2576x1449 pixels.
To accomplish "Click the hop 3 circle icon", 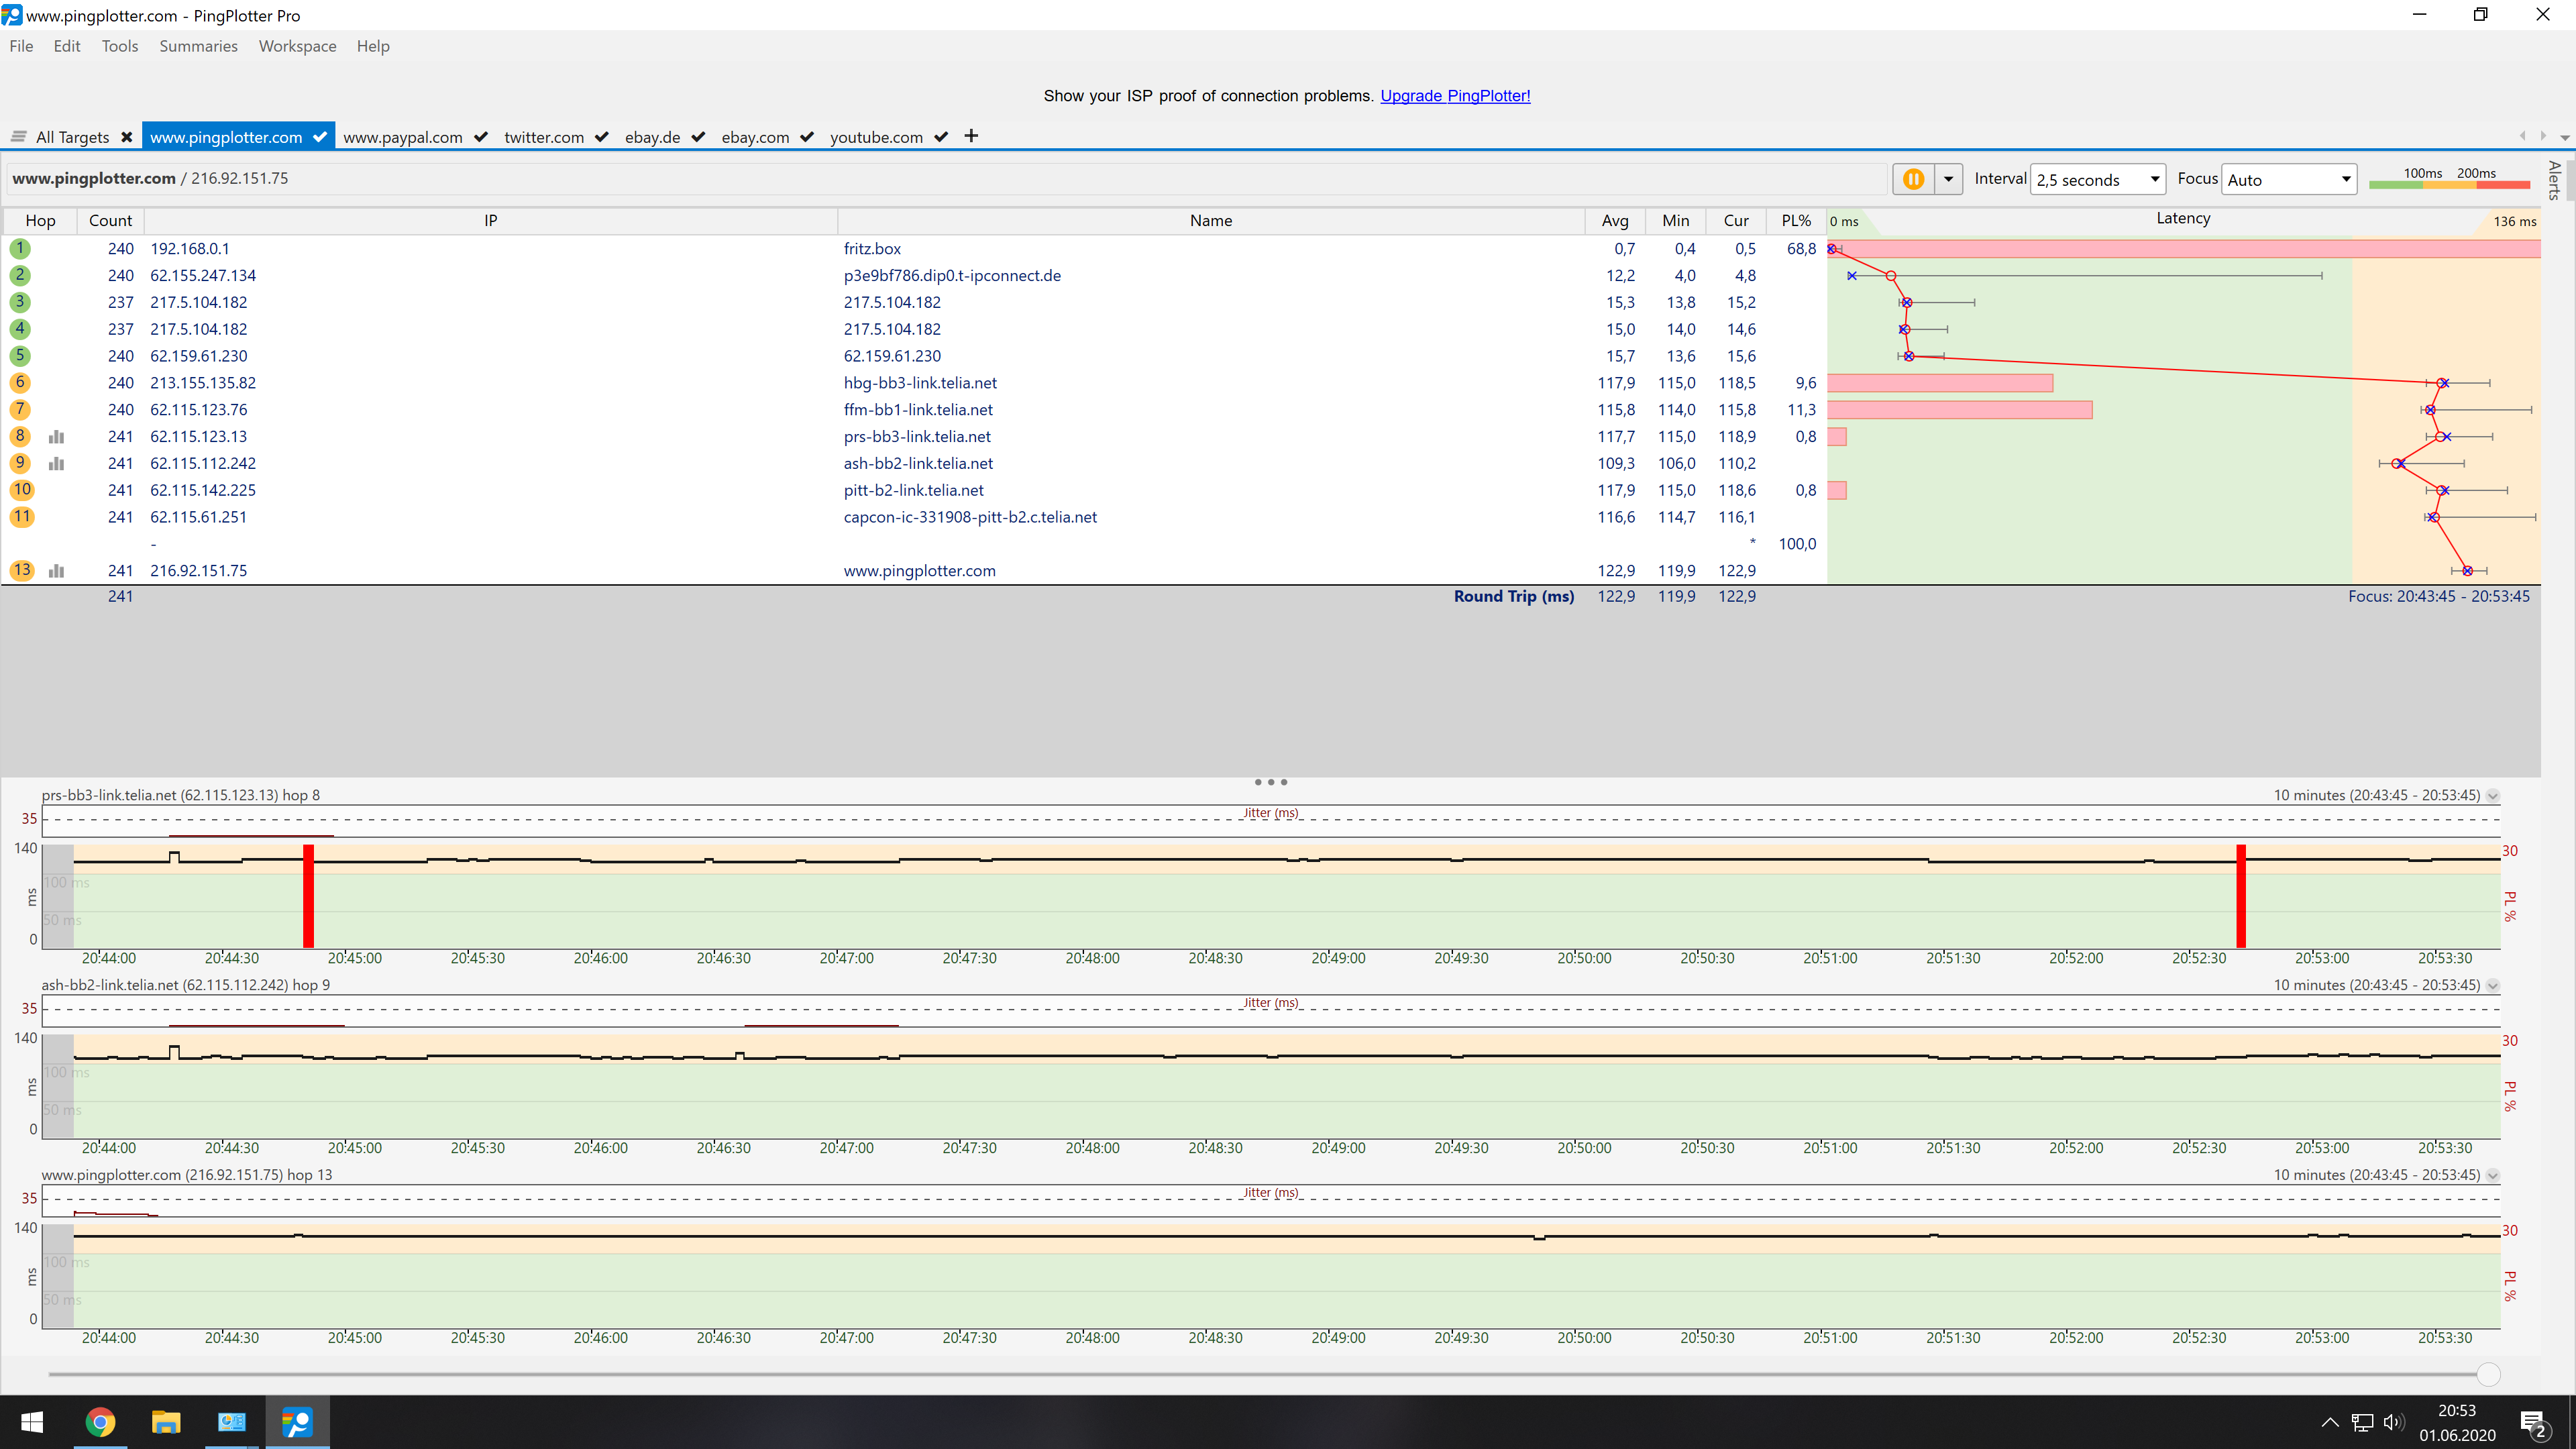I will click(x=20, y=302).
